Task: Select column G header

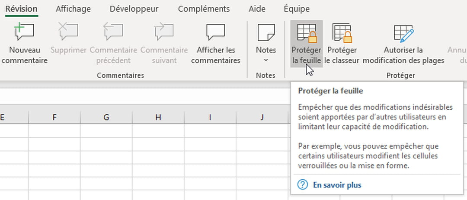Action: [106, 117]
